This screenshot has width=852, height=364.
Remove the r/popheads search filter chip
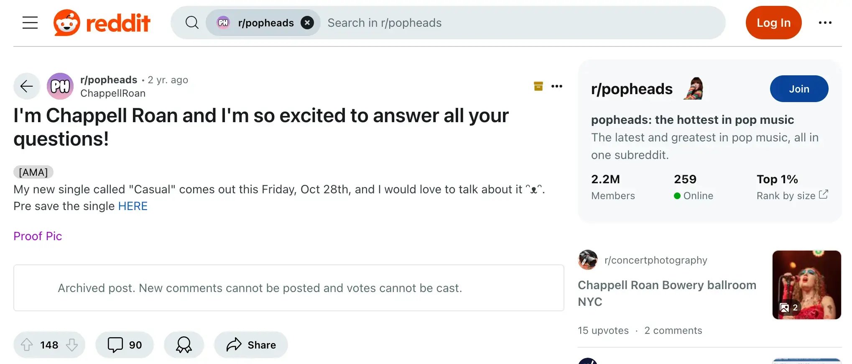[x=307, y=23]
